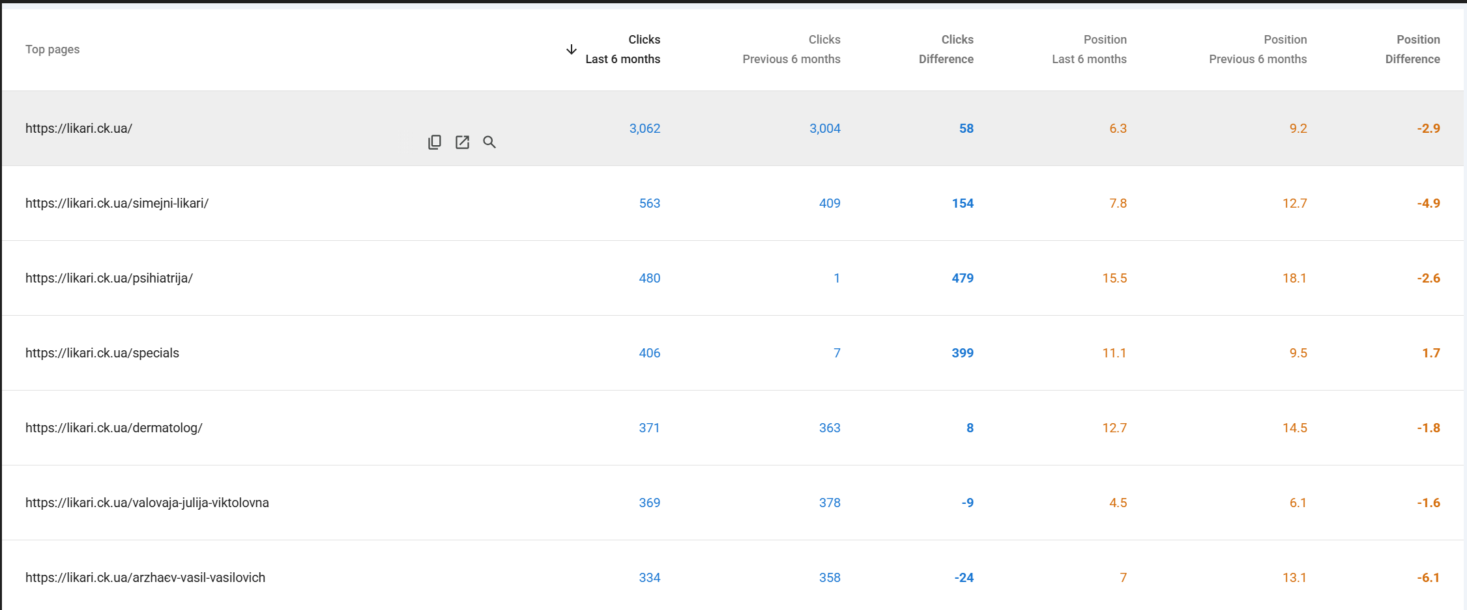The width and height of the screenshot is (1467, 610).
Task: Copy the likari.ck.ua homepage URL
Action: click(435, 142)
